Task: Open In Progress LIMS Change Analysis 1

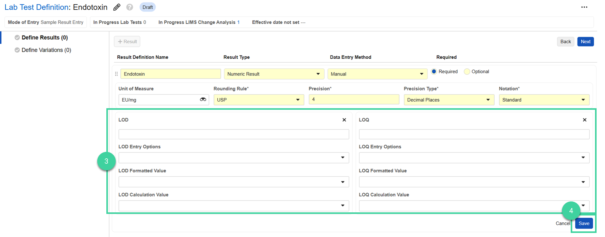Action: point(199,22)
